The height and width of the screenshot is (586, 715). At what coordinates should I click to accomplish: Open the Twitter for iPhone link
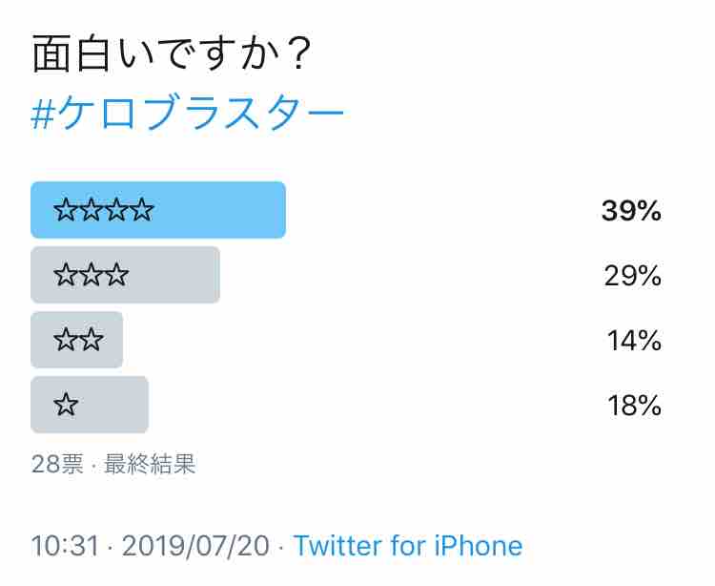[x=408, y=545]
